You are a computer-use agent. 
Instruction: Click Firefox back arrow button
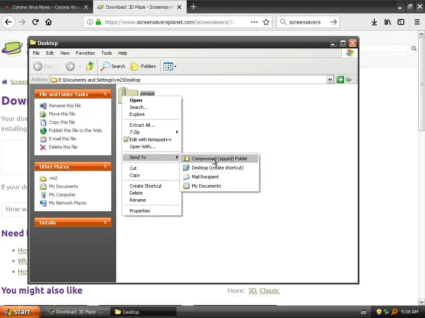(8, 22)
